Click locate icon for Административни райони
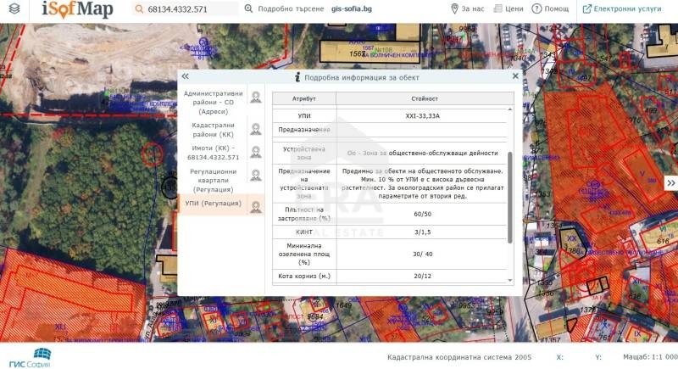The image size is (678, 369). tap(255, 98)
